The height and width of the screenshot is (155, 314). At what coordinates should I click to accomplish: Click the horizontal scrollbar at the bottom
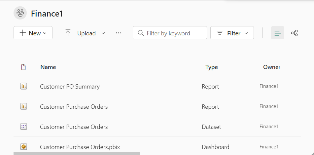pos(77,153)
